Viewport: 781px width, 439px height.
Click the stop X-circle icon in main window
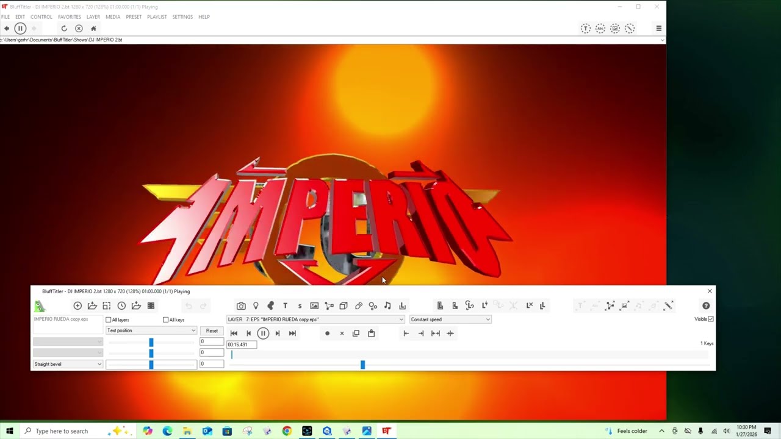point(79,28)
